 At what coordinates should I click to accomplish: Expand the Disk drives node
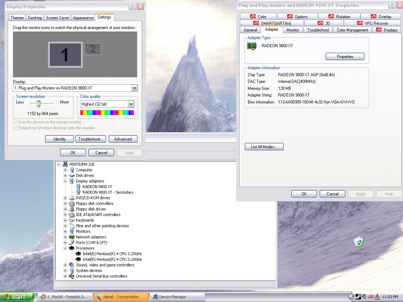coord(65,176)
